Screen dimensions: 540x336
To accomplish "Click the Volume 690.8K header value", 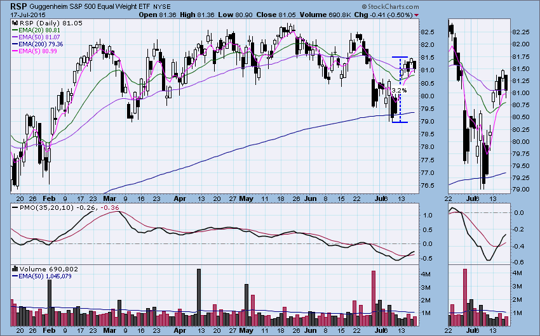I will (325, 15).
